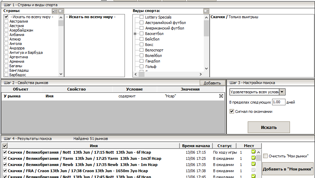
Task: Check the Барбадос country checkbox
Action: pyautogui.click(x=6, y=75)
